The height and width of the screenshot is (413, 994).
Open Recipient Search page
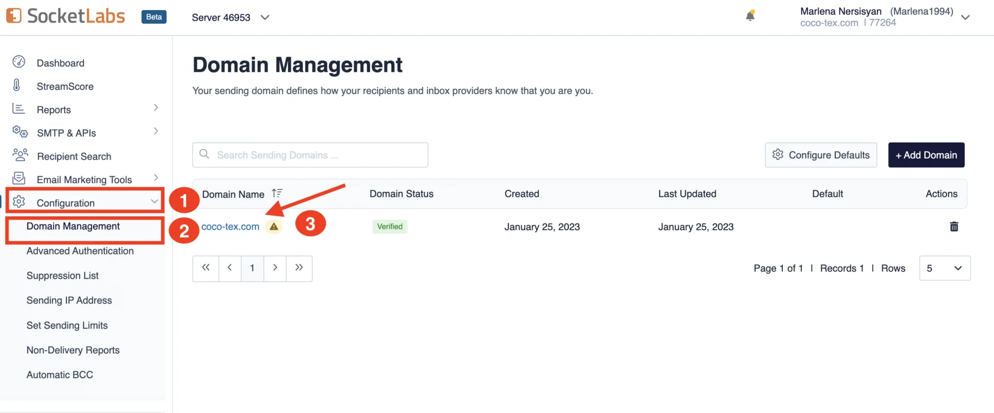point(74,156)
